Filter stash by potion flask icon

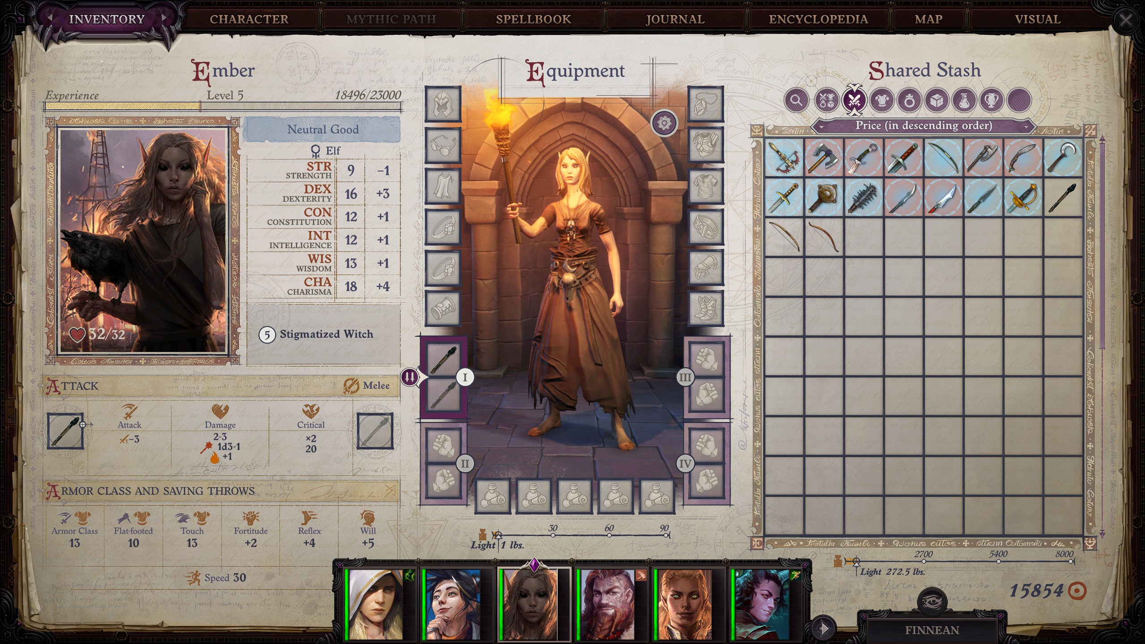pyautogui.click(x=964, y=100)
